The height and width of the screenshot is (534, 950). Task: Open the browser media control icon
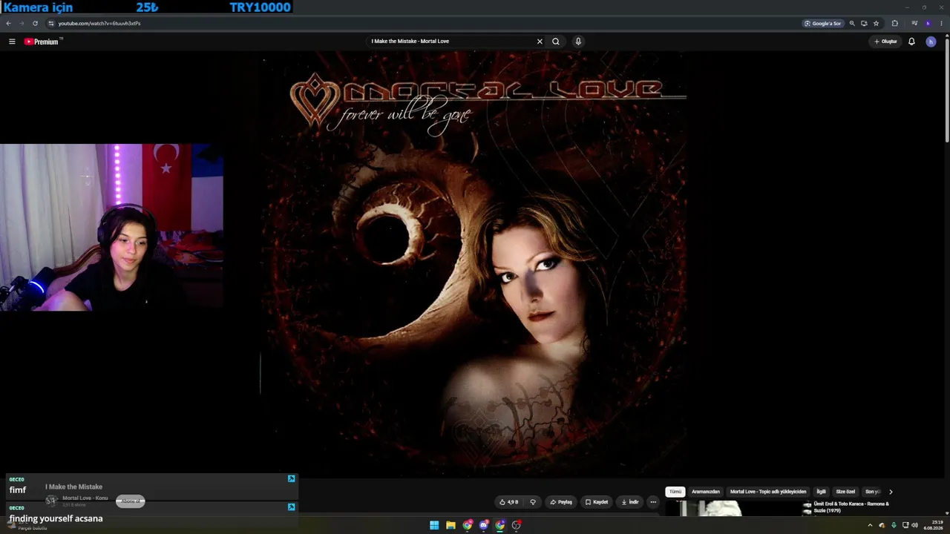tap(914, 23)
